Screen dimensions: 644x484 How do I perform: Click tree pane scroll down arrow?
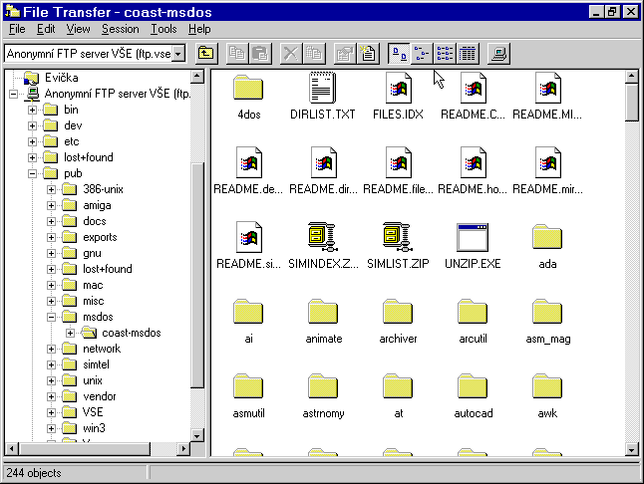click(197, 436)
